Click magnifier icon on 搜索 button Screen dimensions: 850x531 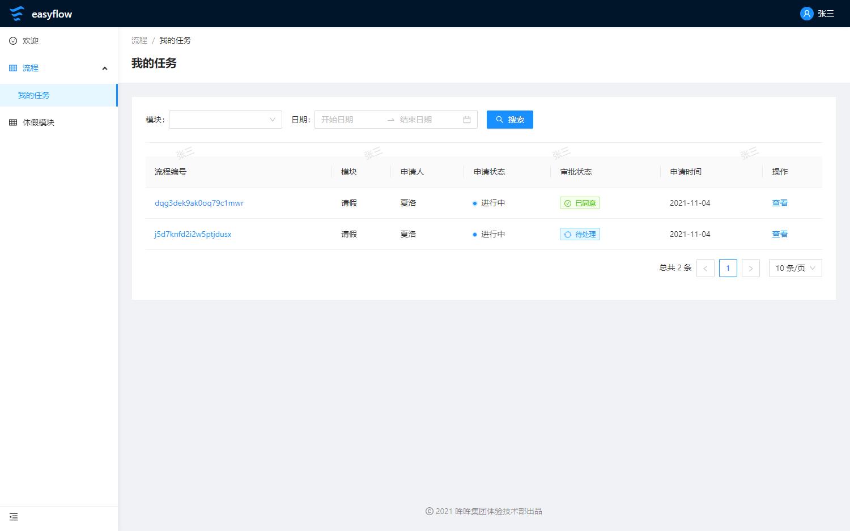pos(500,120)
